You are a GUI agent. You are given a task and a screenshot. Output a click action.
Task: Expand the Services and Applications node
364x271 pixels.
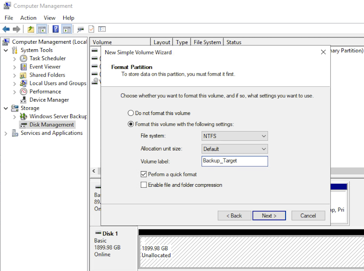click(x=6, y=133)
